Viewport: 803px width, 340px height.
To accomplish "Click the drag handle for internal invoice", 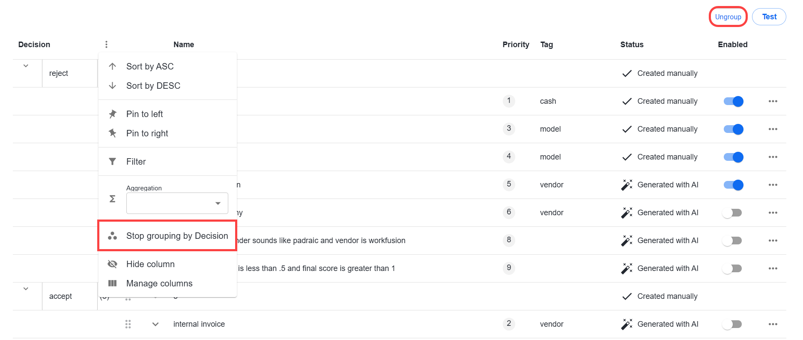I will [128, 324].
